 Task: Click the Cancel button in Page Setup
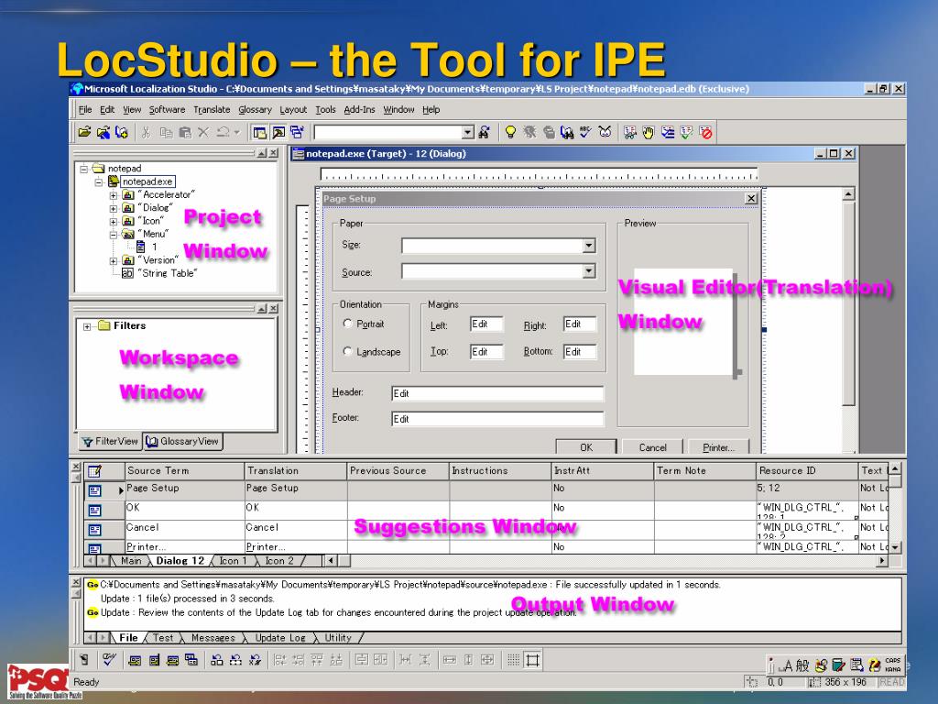point(652,446)
